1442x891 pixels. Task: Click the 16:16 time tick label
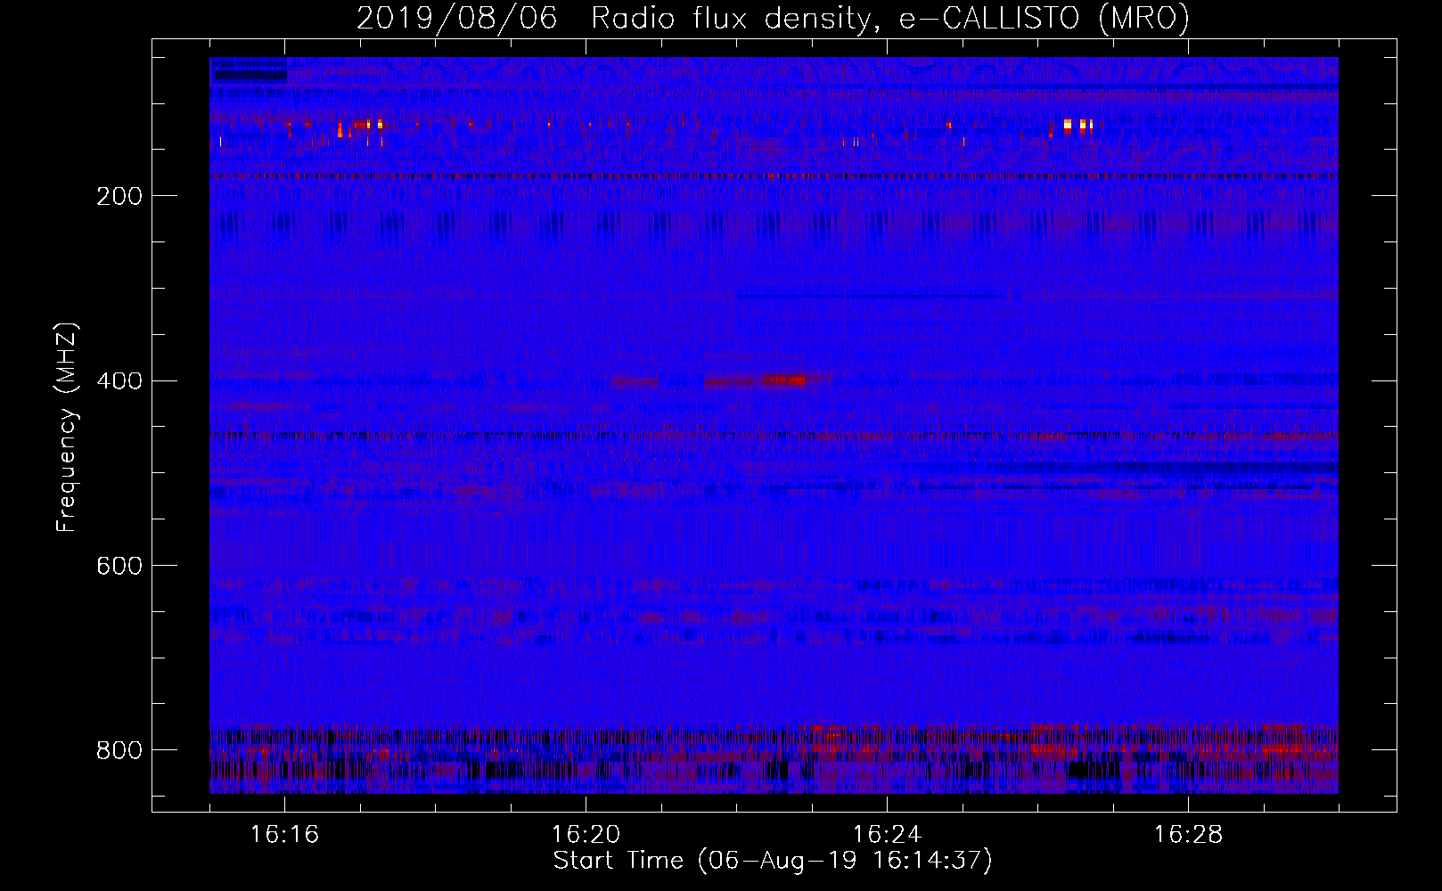pyautogui.click(x=284, y=835)
